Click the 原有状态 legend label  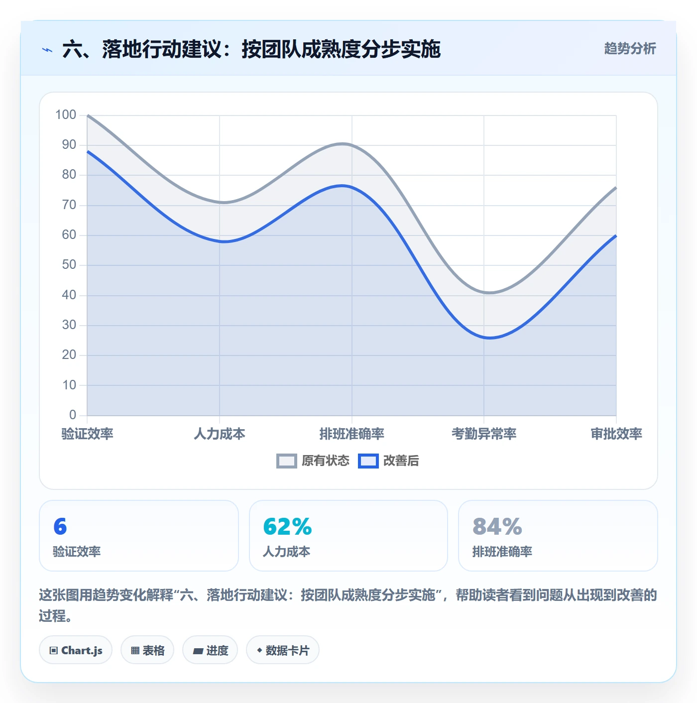coord(326,461)
